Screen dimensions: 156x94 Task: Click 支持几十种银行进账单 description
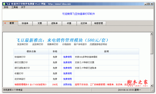click(x=86, y=68)
